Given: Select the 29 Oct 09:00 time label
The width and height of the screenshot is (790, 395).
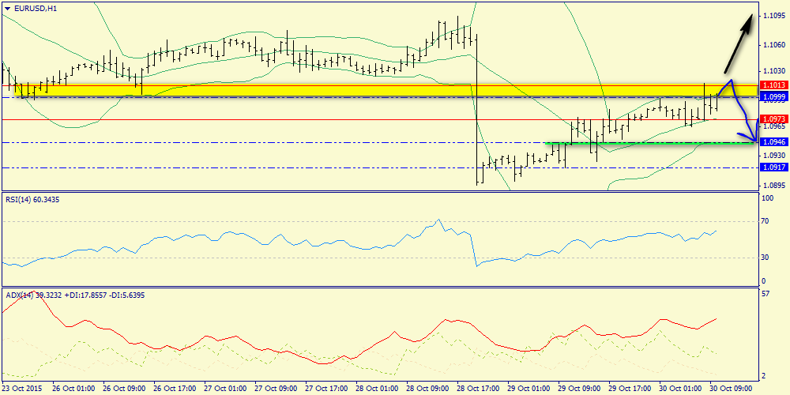Looking at the screenshot, I should (580, 389).
